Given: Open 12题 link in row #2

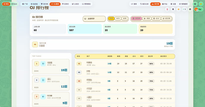Looking at the screenshot, I should tap(109, 72).
